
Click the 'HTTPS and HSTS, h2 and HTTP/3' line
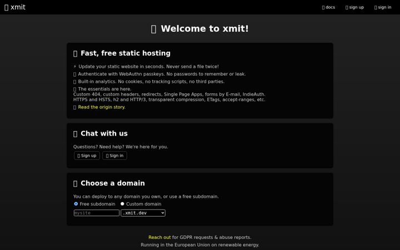tap(169, 100)
